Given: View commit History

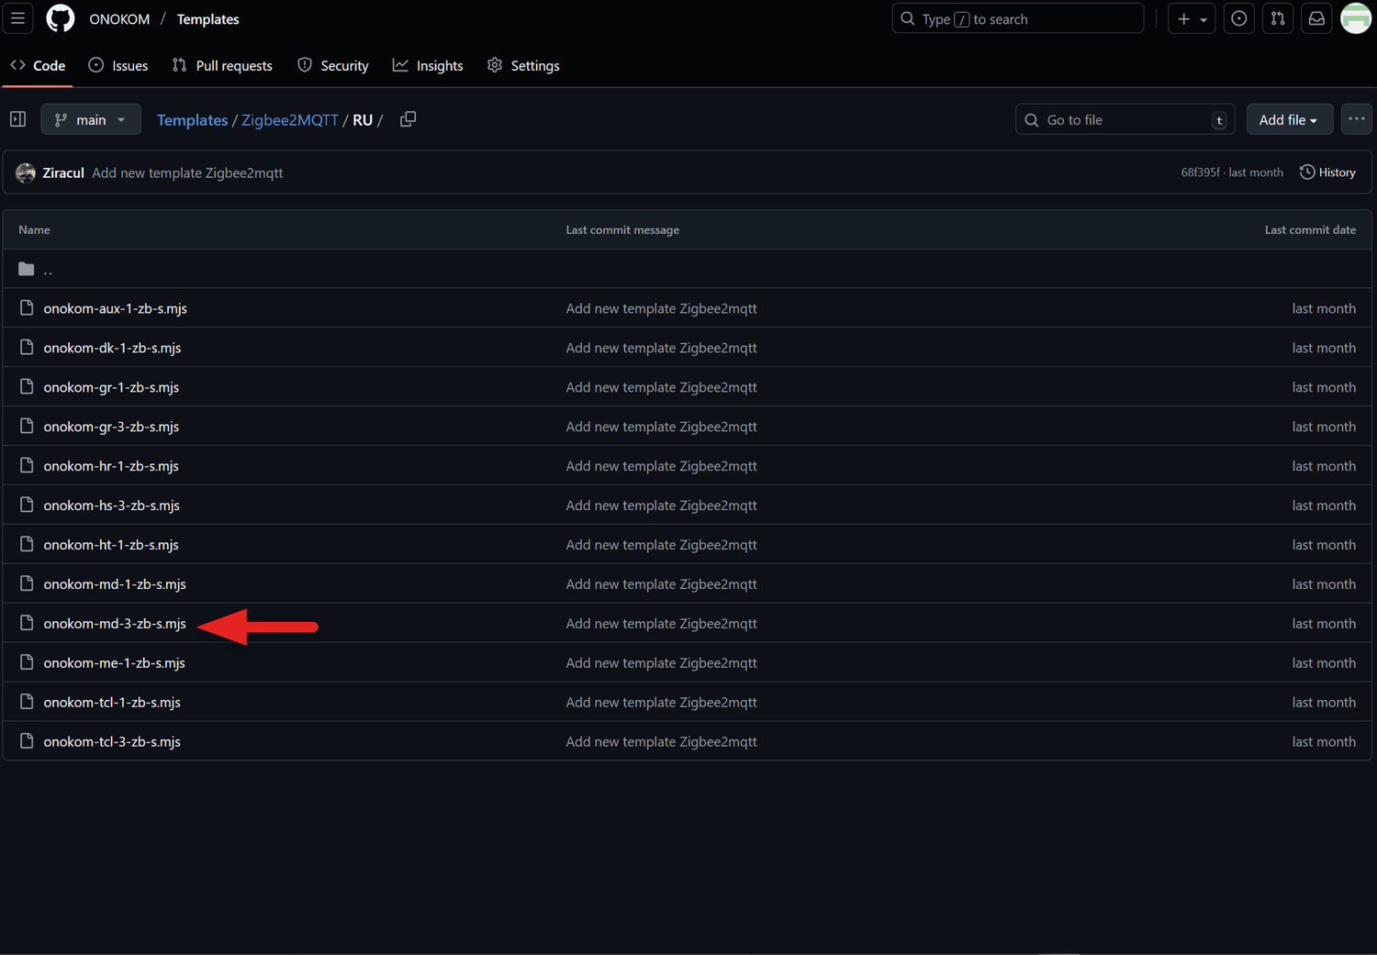Looking at the screenshot, I should point(1327,172).
